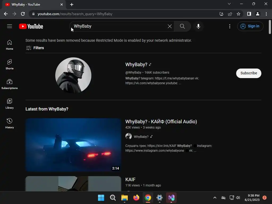272x204 pixels.
Task: Click the KAIF video thumbnail
Action: point(73,184)
